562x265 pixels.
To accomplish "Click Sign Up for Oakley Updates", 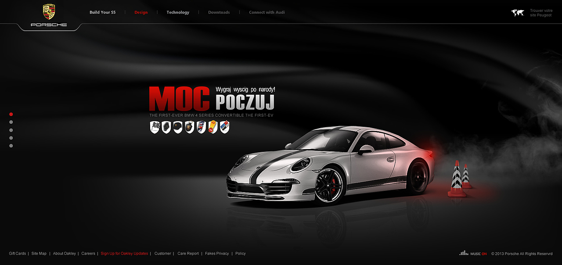I will (125, 254).
